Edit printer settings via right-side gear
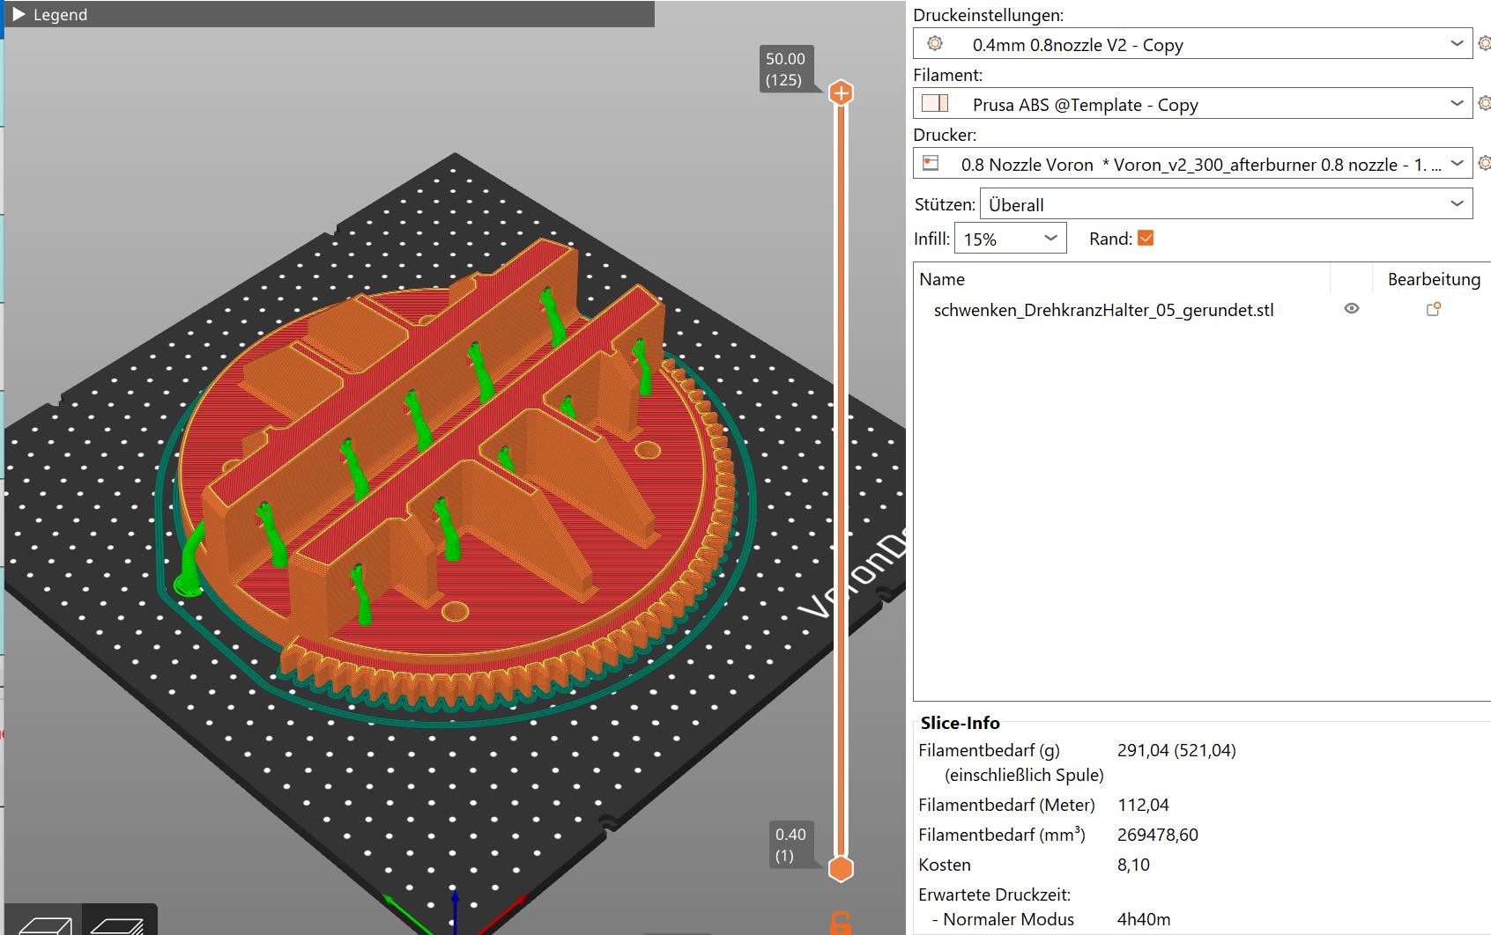Screen dimensions: 1491x935 pyautogui.click(x=1484, y=163)
